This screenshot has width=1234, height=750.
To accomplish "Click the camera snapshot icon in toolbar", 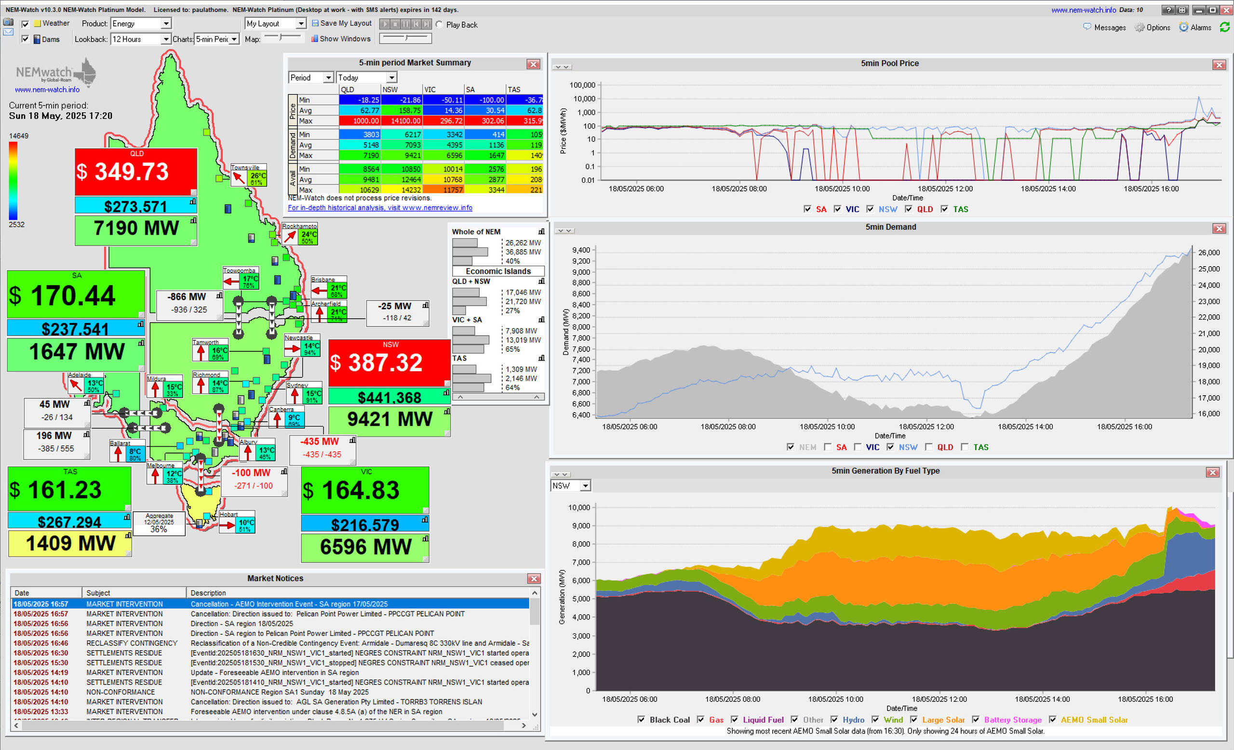I will coord(8,22).
